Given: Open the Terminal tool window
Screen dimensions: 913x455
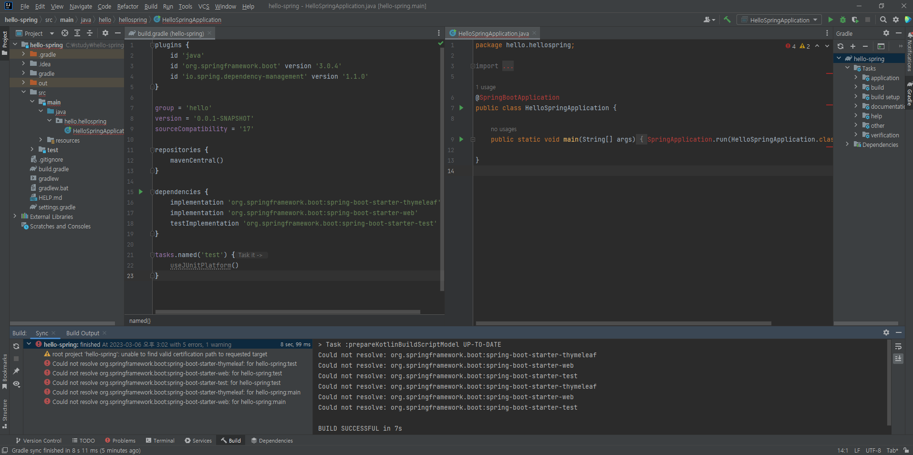Looking at the screenshot, I should tap(160, 441).
